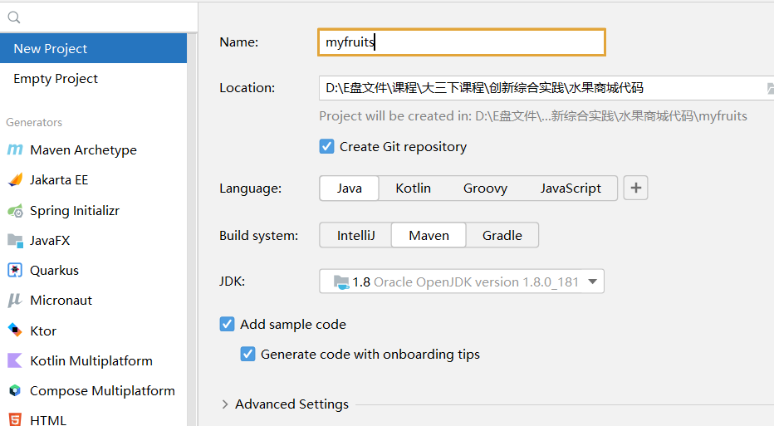The height and width of the screenshot is (426, 774).
Task: Click the generator search field
Action: 99,17
